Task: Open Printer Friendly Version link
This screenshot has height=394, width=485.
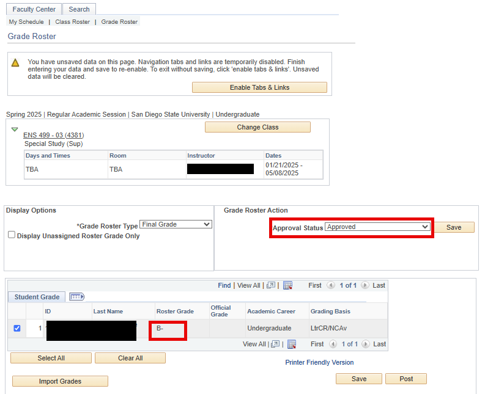Action: click(x=319, y=362)
